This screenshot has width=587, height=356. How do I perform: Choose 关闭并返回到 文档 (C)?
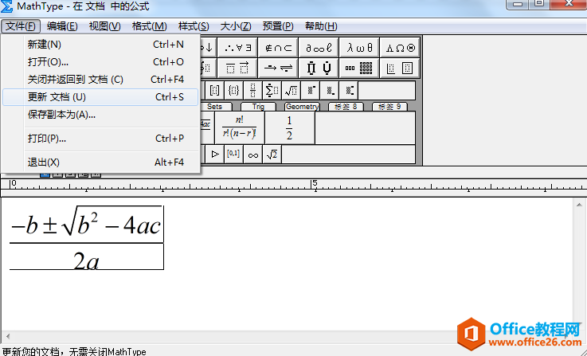[100, 80]
